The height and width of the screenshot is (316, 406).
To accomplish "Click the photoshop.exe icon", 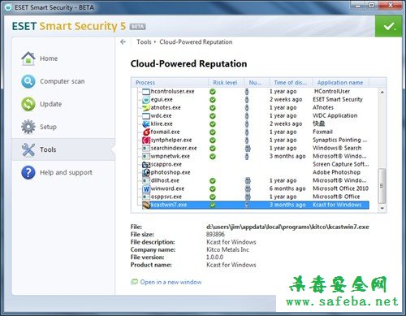I will click(x=146, y=172).
